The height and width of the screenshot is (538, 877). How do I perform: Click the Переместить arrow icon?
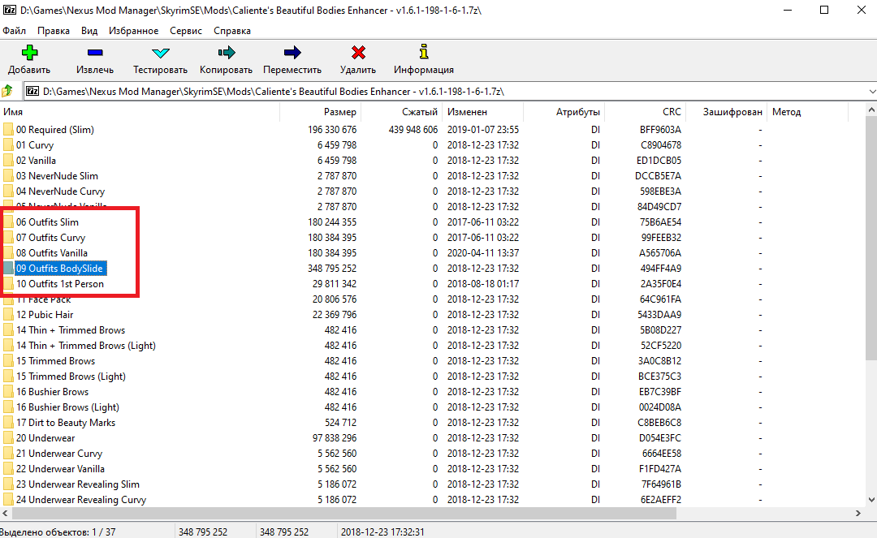pyautogui.click(x=292, y=54)
